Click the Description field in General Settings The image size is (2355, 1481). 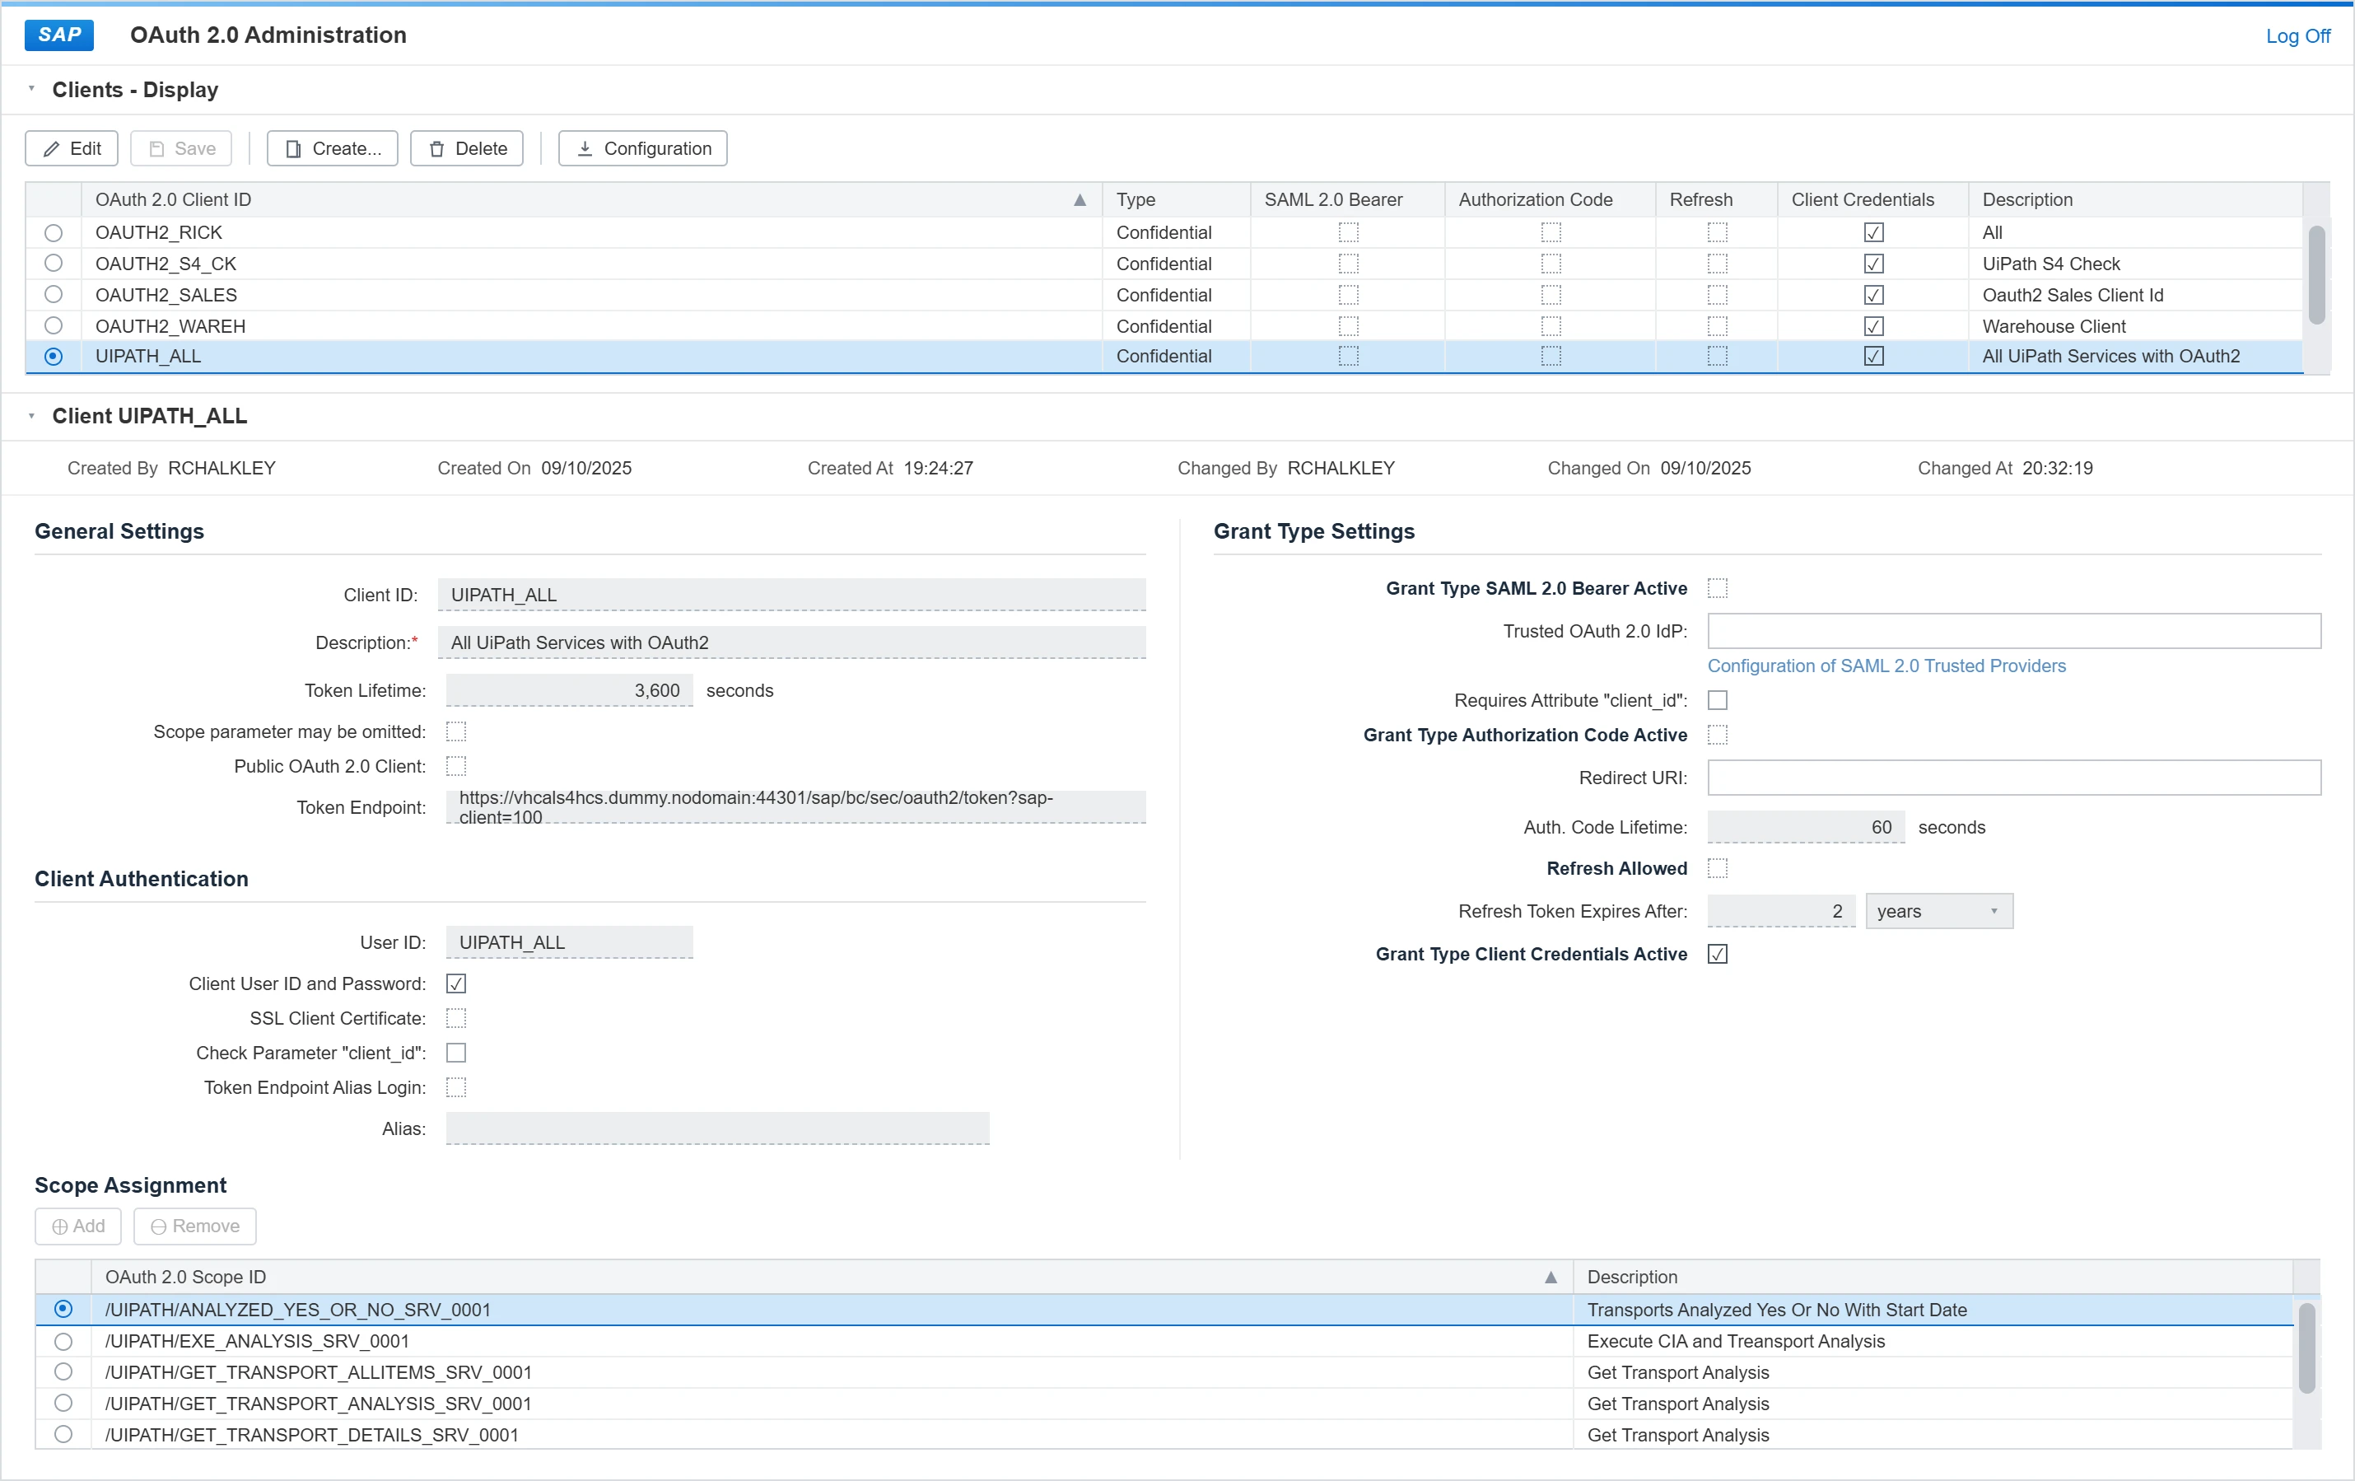point(791,642)
